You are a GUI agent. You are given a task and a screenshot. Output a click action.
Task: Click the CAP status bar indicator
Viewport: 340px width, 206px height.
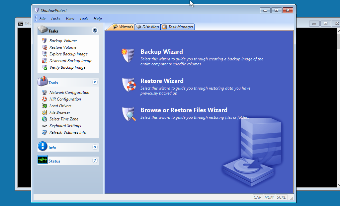coord(257,197)
